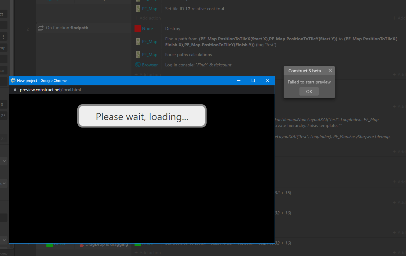The width and height of the screenshot is (406, 256).
Task: Click the Browser object name
Action: coord(150,65)
